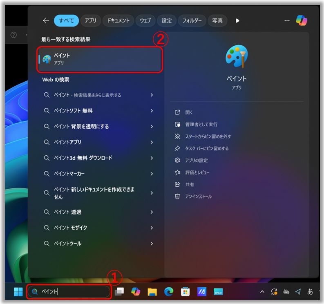This screenshot has height=304, width=324.
Task: Click アンインストール
Action: tap(199, 196)
